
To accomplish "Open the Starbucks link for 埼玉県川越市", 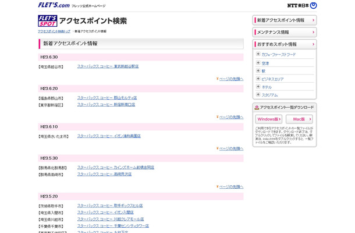I will pyautogui.click(x=111, y=220).
